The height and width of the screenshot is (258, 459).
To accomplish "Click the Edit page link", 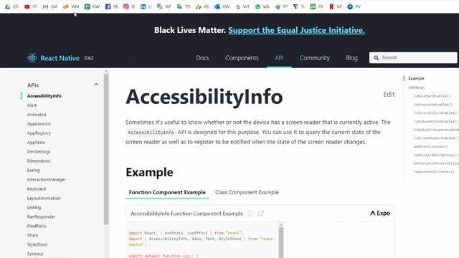I will click(389, 94).
